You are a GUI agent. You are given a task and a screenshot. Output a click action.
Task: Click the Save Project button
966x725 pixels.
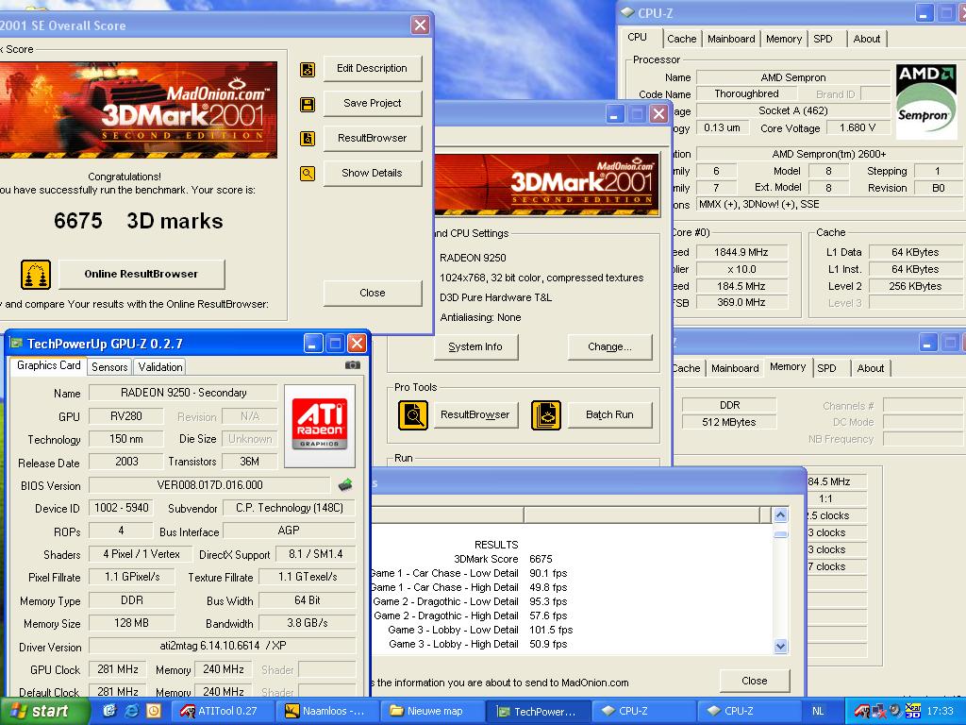coord(372,103)
